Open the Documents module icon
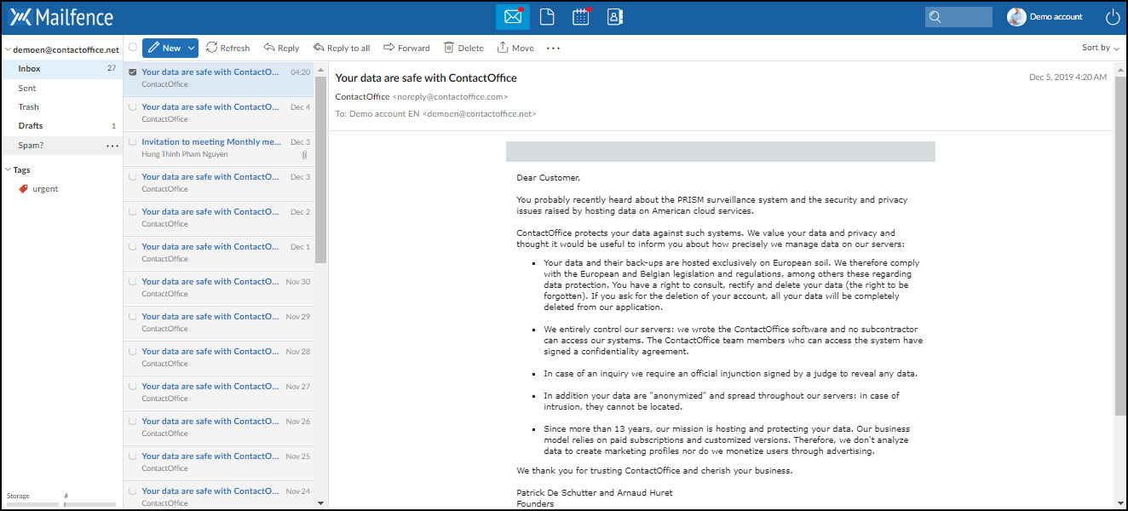 click(547, 17)
